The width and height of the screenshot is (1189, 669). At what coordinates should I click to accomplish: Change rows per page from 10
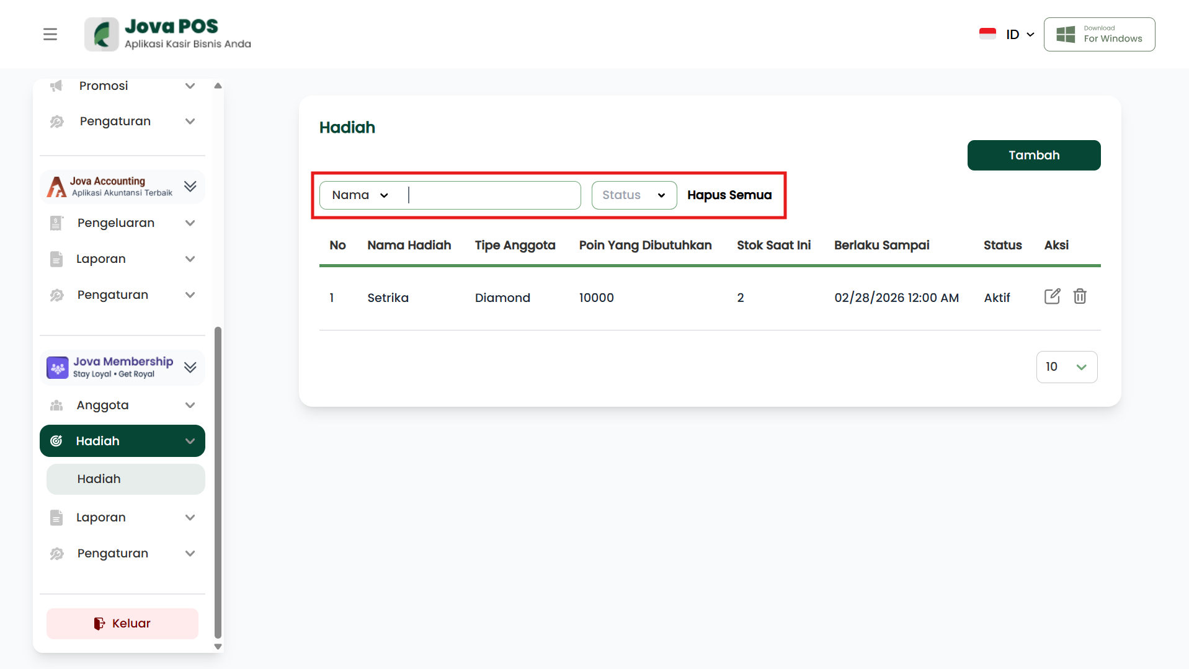click(1066, 367)
